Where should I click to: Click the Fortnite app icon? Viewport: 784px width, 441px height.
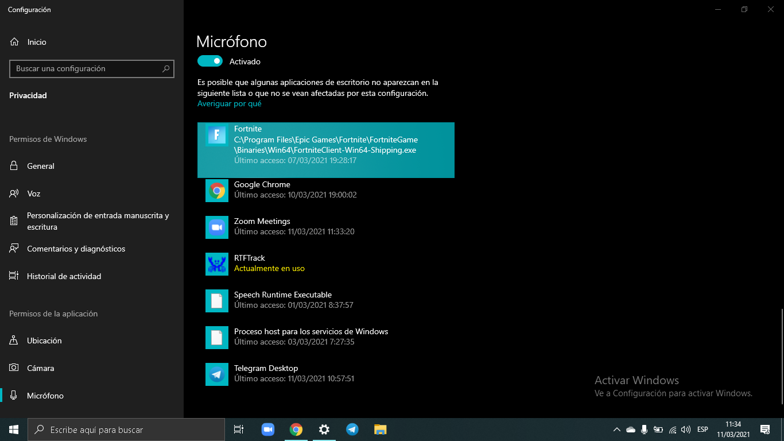tap(217, 135)
